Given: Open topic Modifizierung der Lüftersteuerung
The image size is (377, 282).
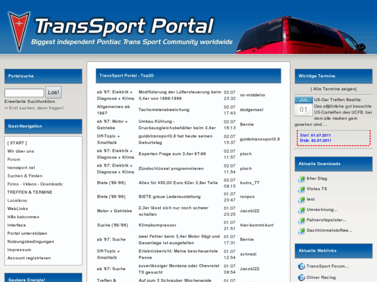Looking at the screenshot, I should pyautogui.click(x=180, y=95).
